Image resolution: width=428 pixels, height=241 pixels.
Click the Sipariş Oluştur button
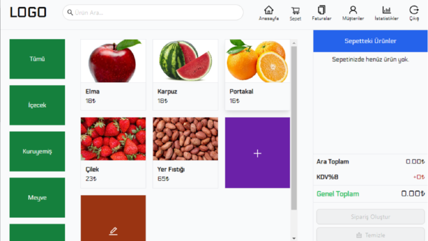[x=370, y=217]
